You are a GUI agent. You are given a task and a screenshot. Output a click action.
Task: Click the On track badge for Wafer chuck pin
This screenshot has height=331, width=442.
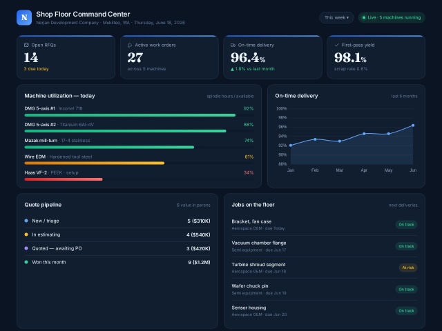(x=406, y=290)
